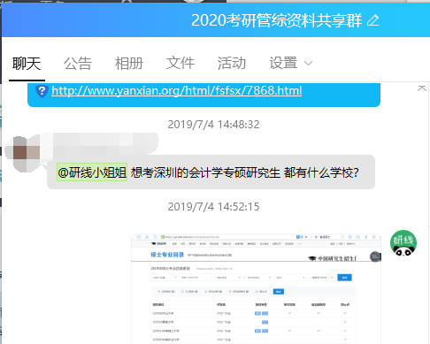This screenshot has width=430, height=344.
Task: Click the blue search button in the screenshot image
Action: tap(344, 278)
